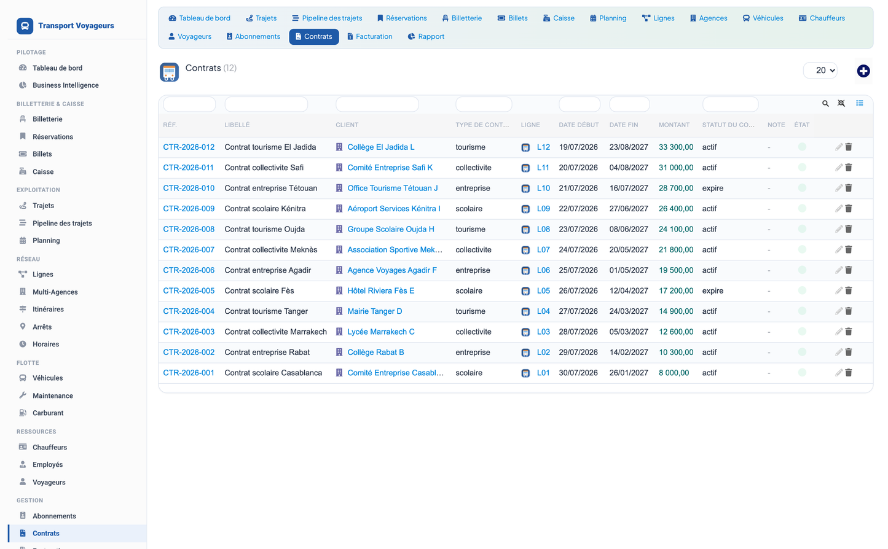Edit contract CTR-2026-010 with pencil icon
Viewport: 888px width, 549px height.
[x=839, y=188]
